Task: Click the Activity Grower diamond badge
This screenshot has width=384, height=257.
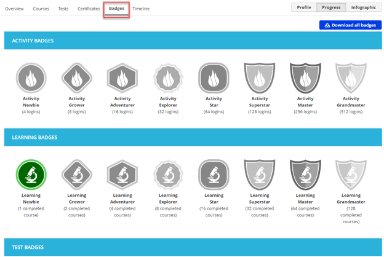Action: [77, 78]
